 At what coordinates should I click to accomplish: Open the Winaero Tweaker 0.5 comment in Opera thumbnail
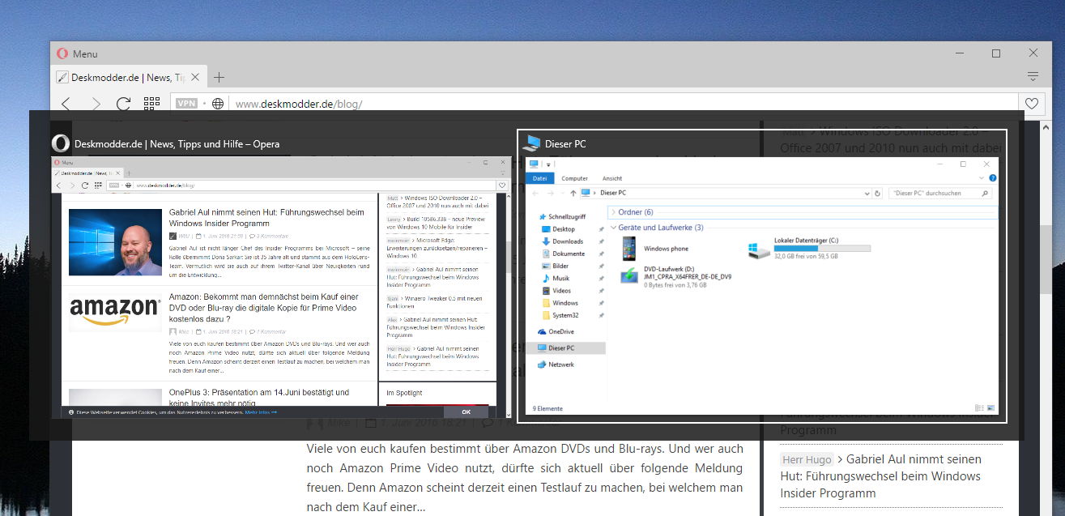coord(433,302)
